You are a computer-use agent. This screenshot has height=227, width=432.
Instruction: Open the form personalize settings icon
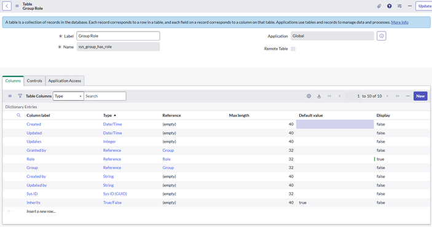pos(399,6)
